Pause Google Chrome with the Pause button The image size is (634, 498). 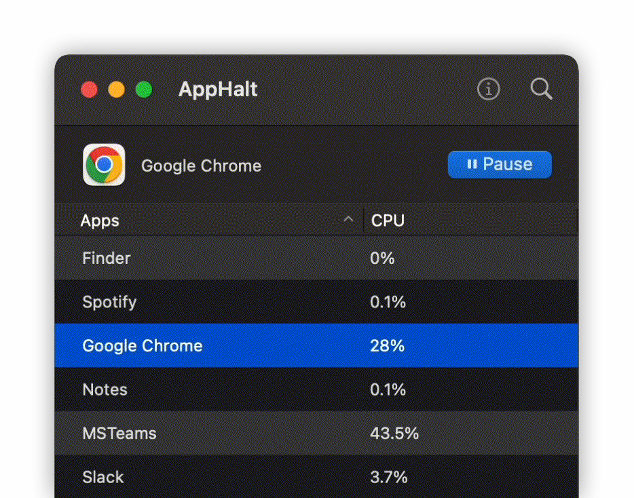click(500, 164)
